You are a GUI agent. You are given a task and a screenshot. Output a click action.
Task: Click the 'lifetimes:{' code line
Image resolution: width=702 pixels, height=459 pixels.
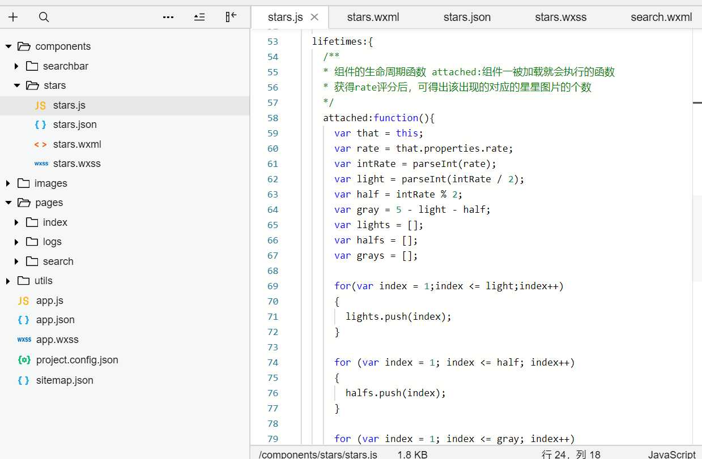coord(342,41)
